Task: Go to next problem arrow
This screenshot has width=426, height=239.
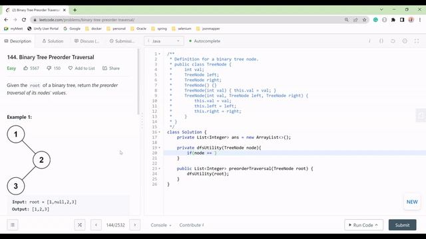Action: (x=134, y=225)
